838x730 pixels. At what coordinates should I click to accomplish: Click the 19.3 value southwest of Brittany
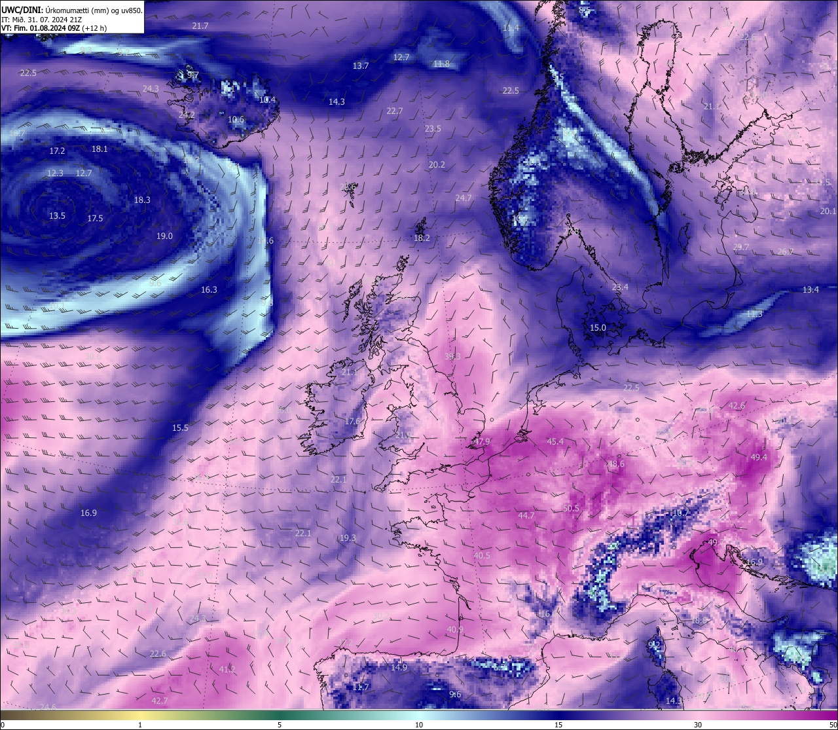(x=348, y=538)
